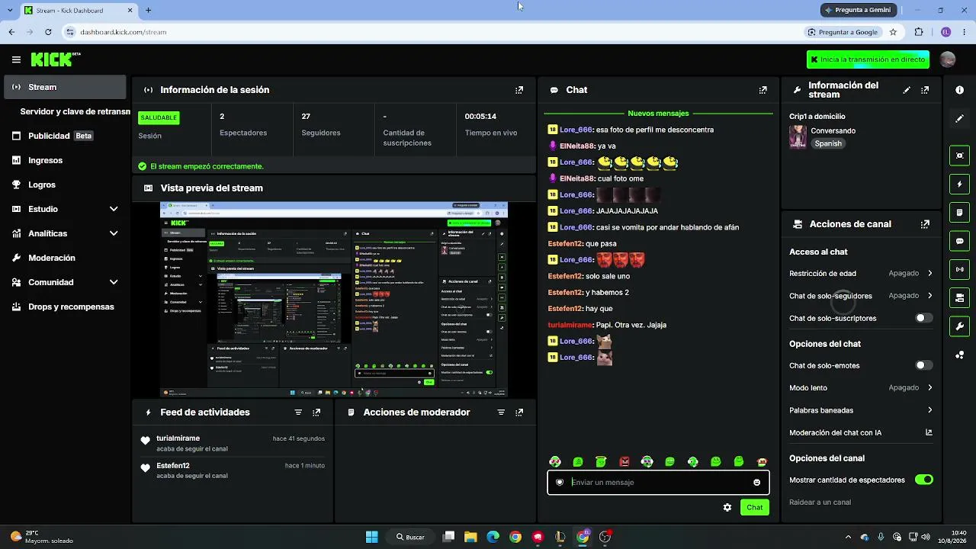Open the emote picker smiley in the chat input
The image size is (976, 549).
click(756, 483)
